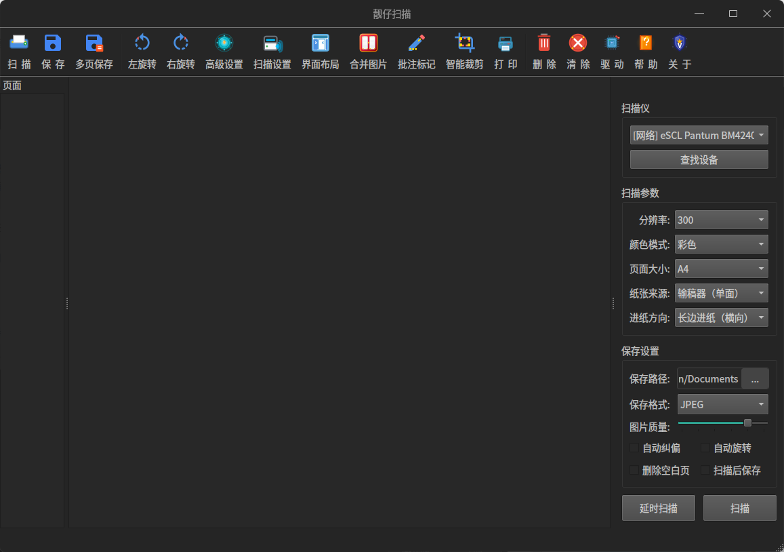Click the 页面 panel header
784x552 pixels.
[12, 85]
